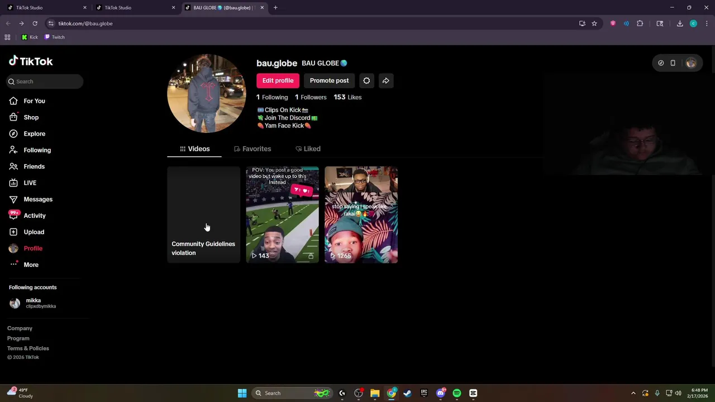Viewport: 715px width, 402px height.
Task: Reload the page
Action: coord(35,23)
